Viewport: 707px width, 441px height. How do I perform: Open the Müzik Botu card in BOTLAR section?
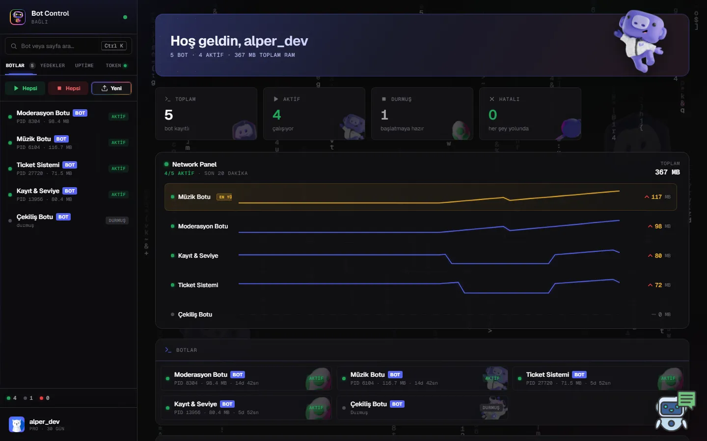pos(422,378)
